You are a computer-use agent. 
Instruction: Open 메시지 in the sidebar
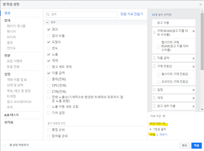pyautogui.click(x=11, y=31)
